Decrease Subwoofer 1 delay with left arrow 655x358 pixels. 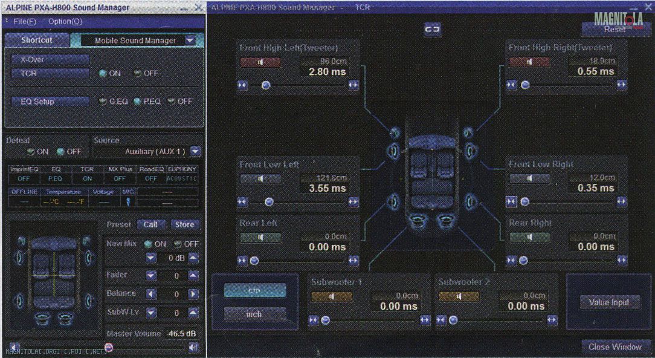pyautogui.click(x=313, y=321)
